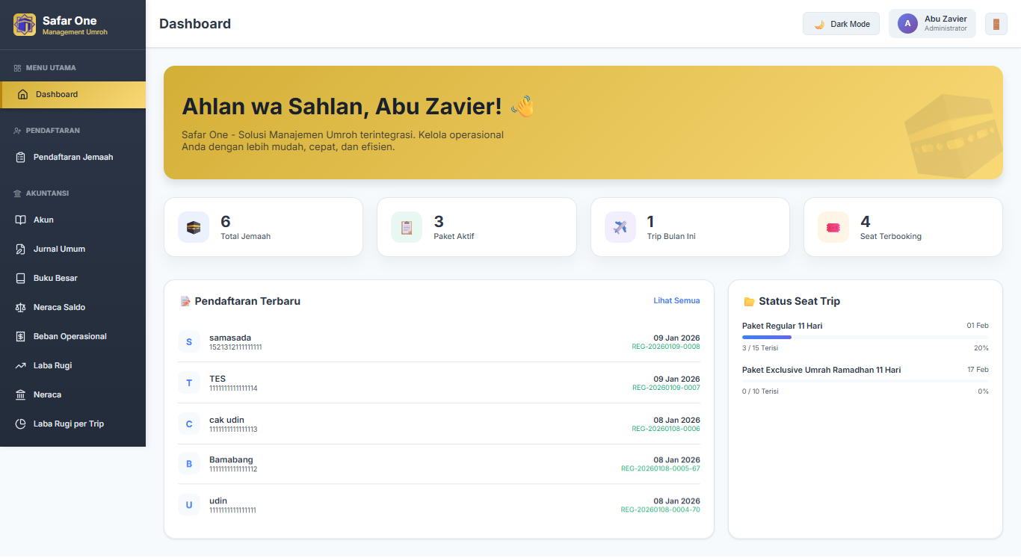Open Buku Besar in the sidebar
1021x558 pixels.
[x=55, y=278]
